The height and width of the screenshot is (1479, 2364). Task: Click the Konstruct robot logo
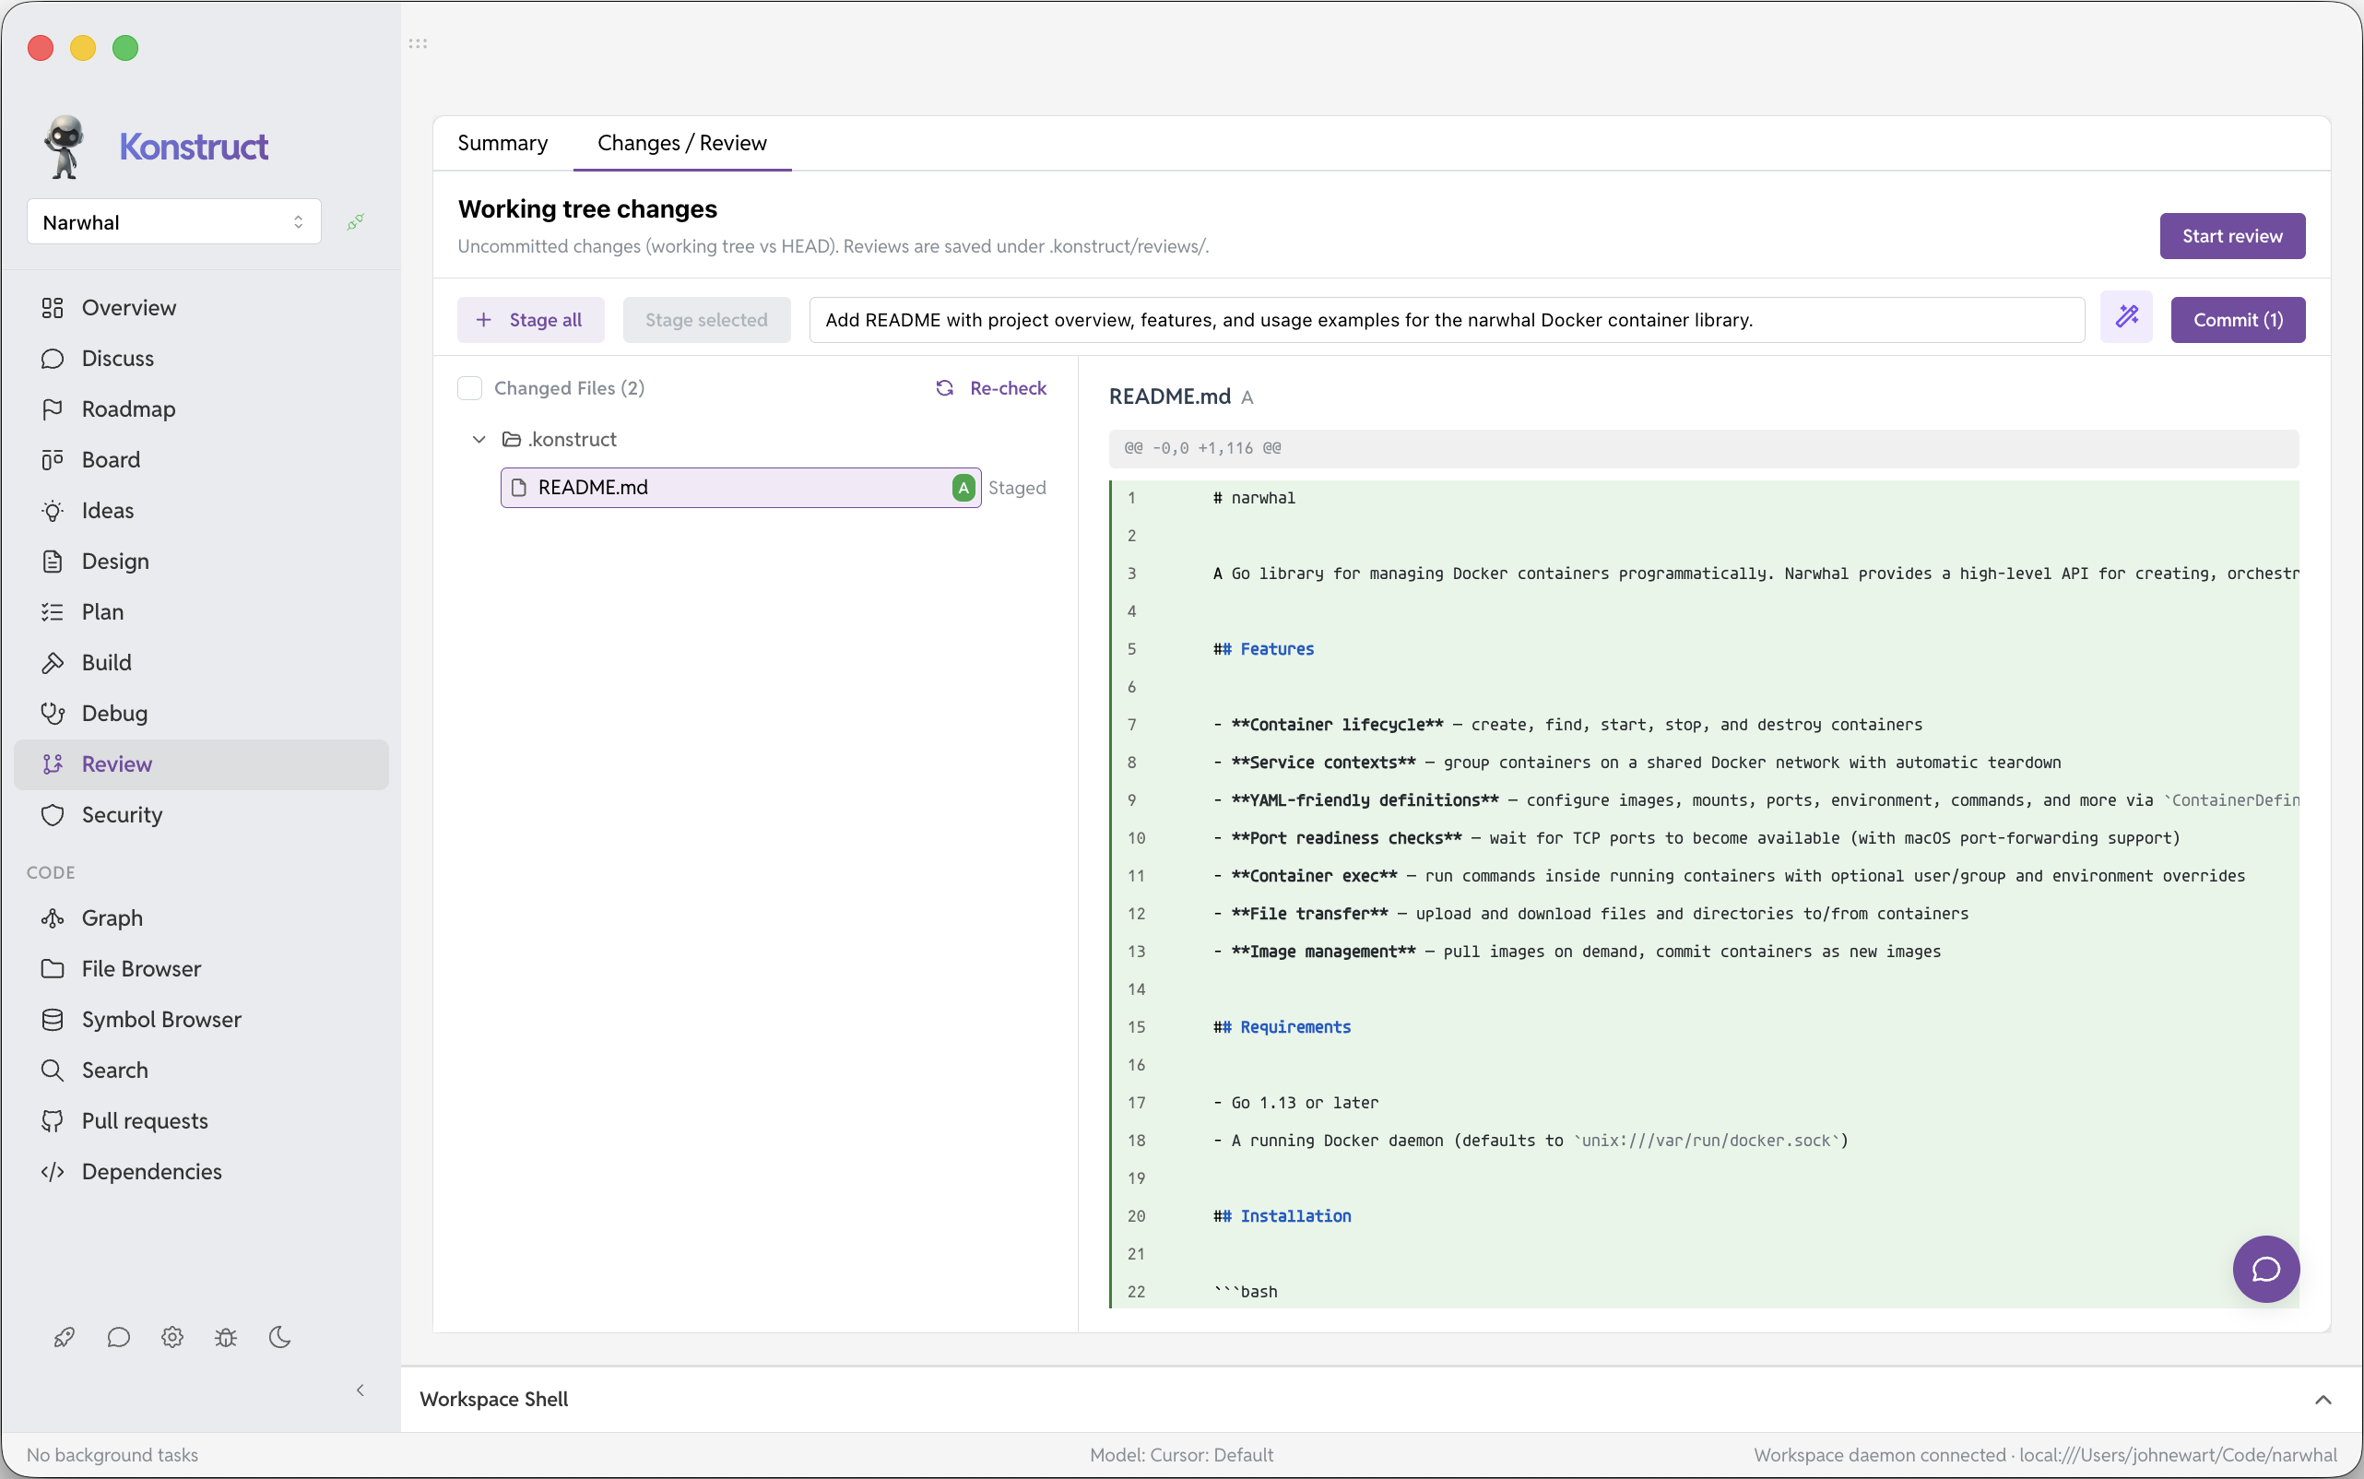pyautogui.click(x=65, y=147)
